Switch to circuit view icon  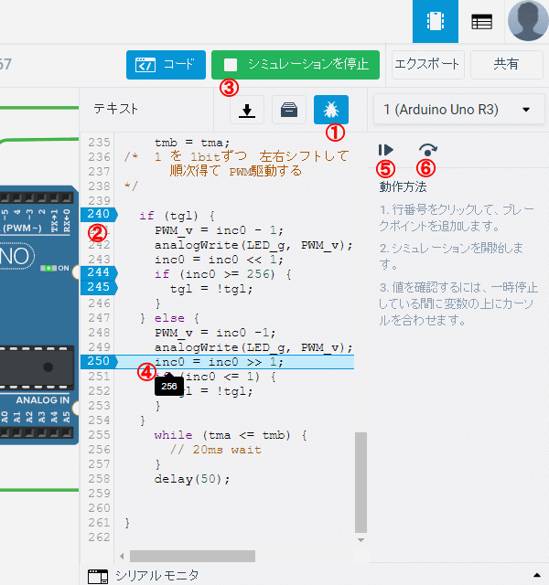coord(436,22)
